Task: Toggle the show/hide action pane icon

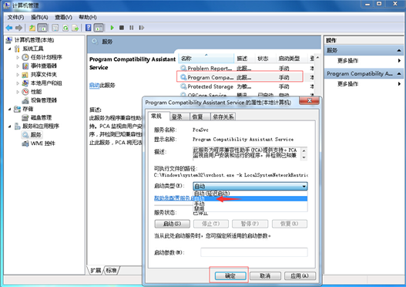Action: [99, 28]
